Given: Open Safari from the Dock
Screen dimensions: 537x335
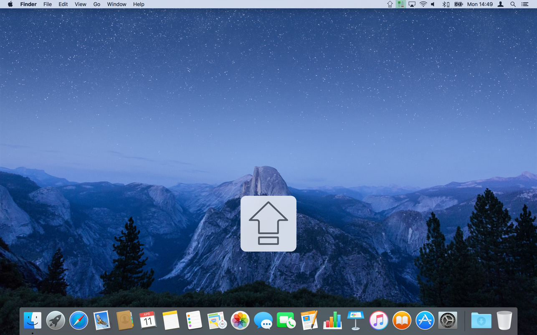Looking at the screenshot, I should [79, 320].
